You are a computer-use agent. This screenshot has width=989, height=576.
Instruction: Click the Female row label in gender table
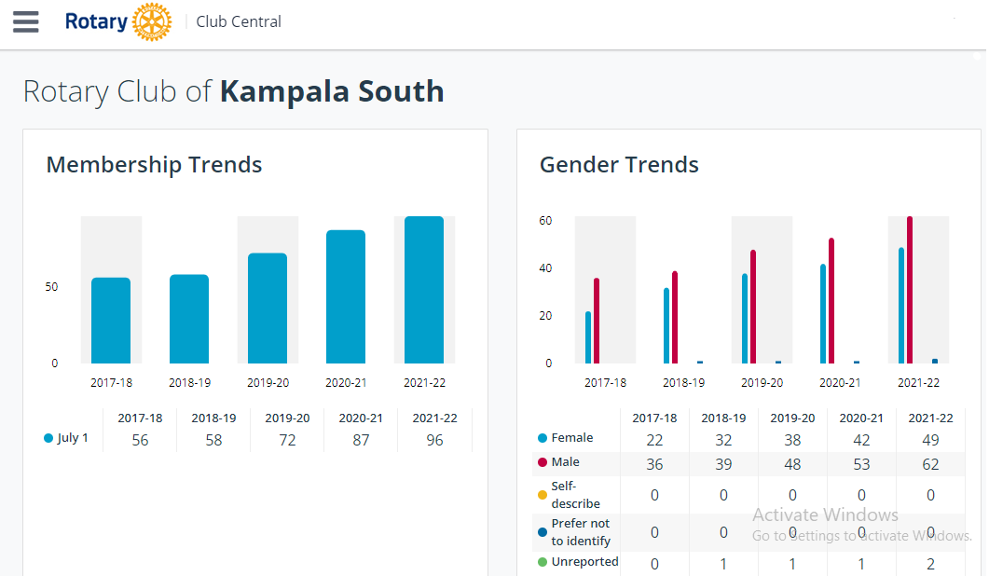click(x=572, y=438)
